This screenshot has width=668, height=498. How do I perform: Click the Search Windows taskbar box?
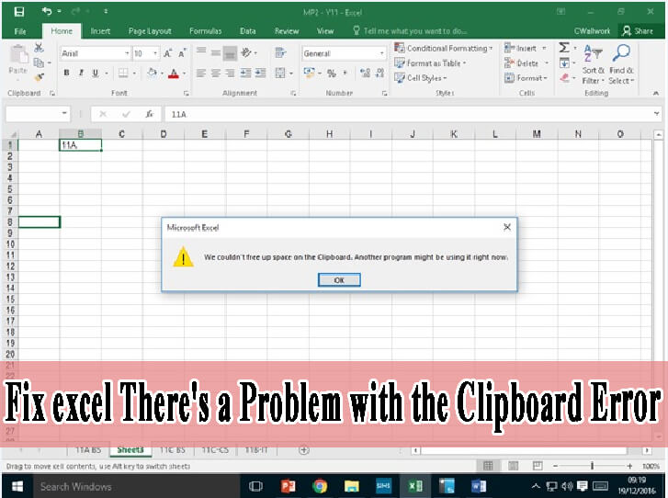point(137,486)
